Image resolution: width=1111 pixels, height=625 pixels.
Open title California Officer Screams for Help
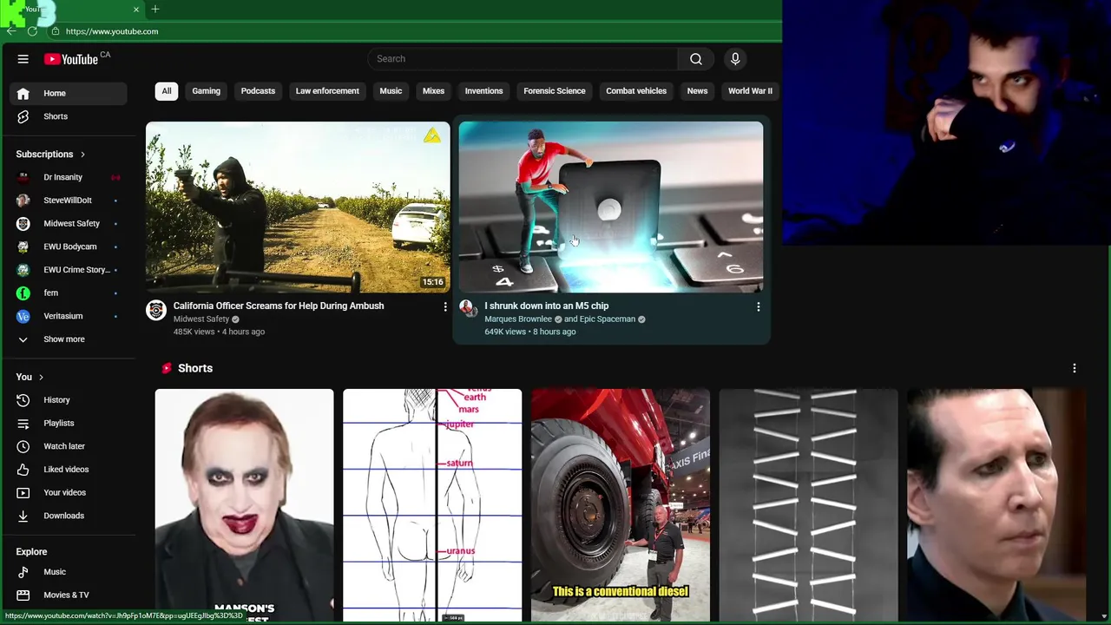coord(279,306)
